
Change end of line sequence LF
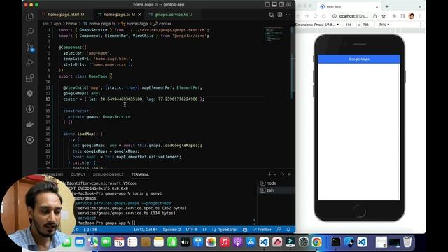click(x=205, y=230)
